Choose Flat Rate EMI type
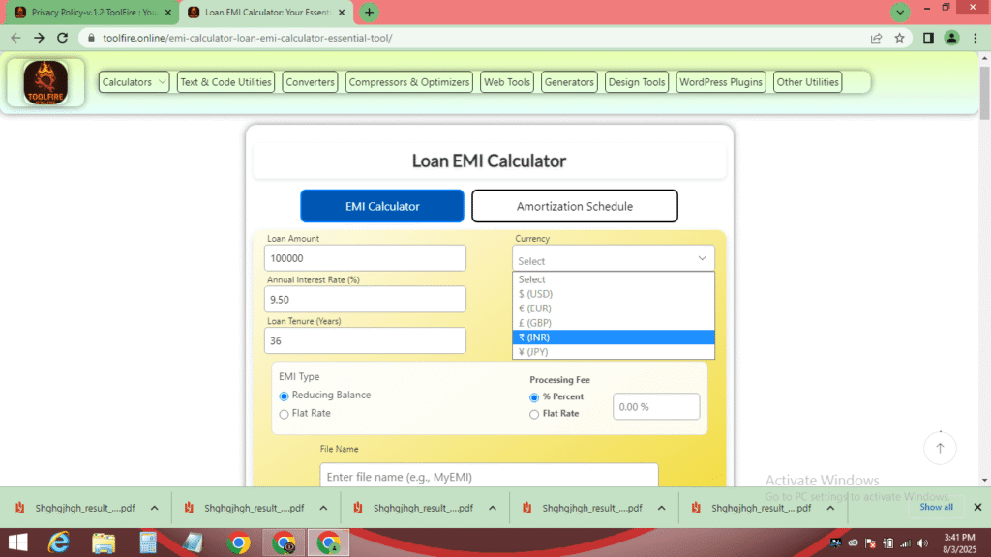991x557 pixels. click(284, 413)
